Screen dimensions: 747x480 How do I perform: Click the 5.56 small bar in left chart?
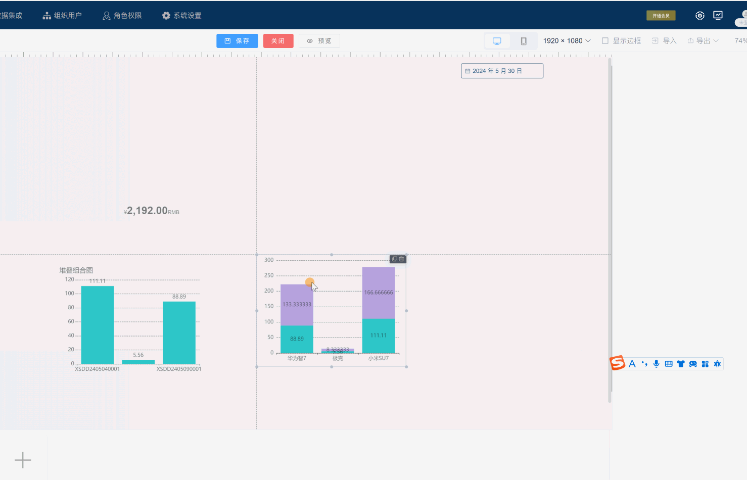point(138,362)
